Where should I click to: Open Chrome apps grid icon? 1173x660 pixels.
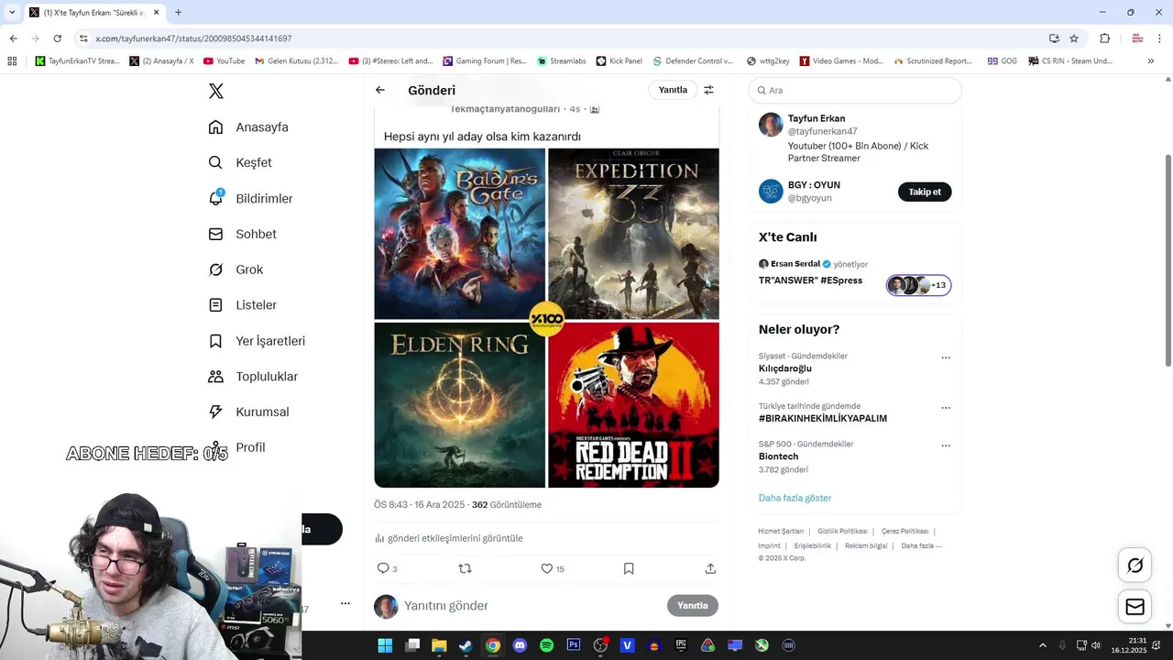click(x=12, y=61)
